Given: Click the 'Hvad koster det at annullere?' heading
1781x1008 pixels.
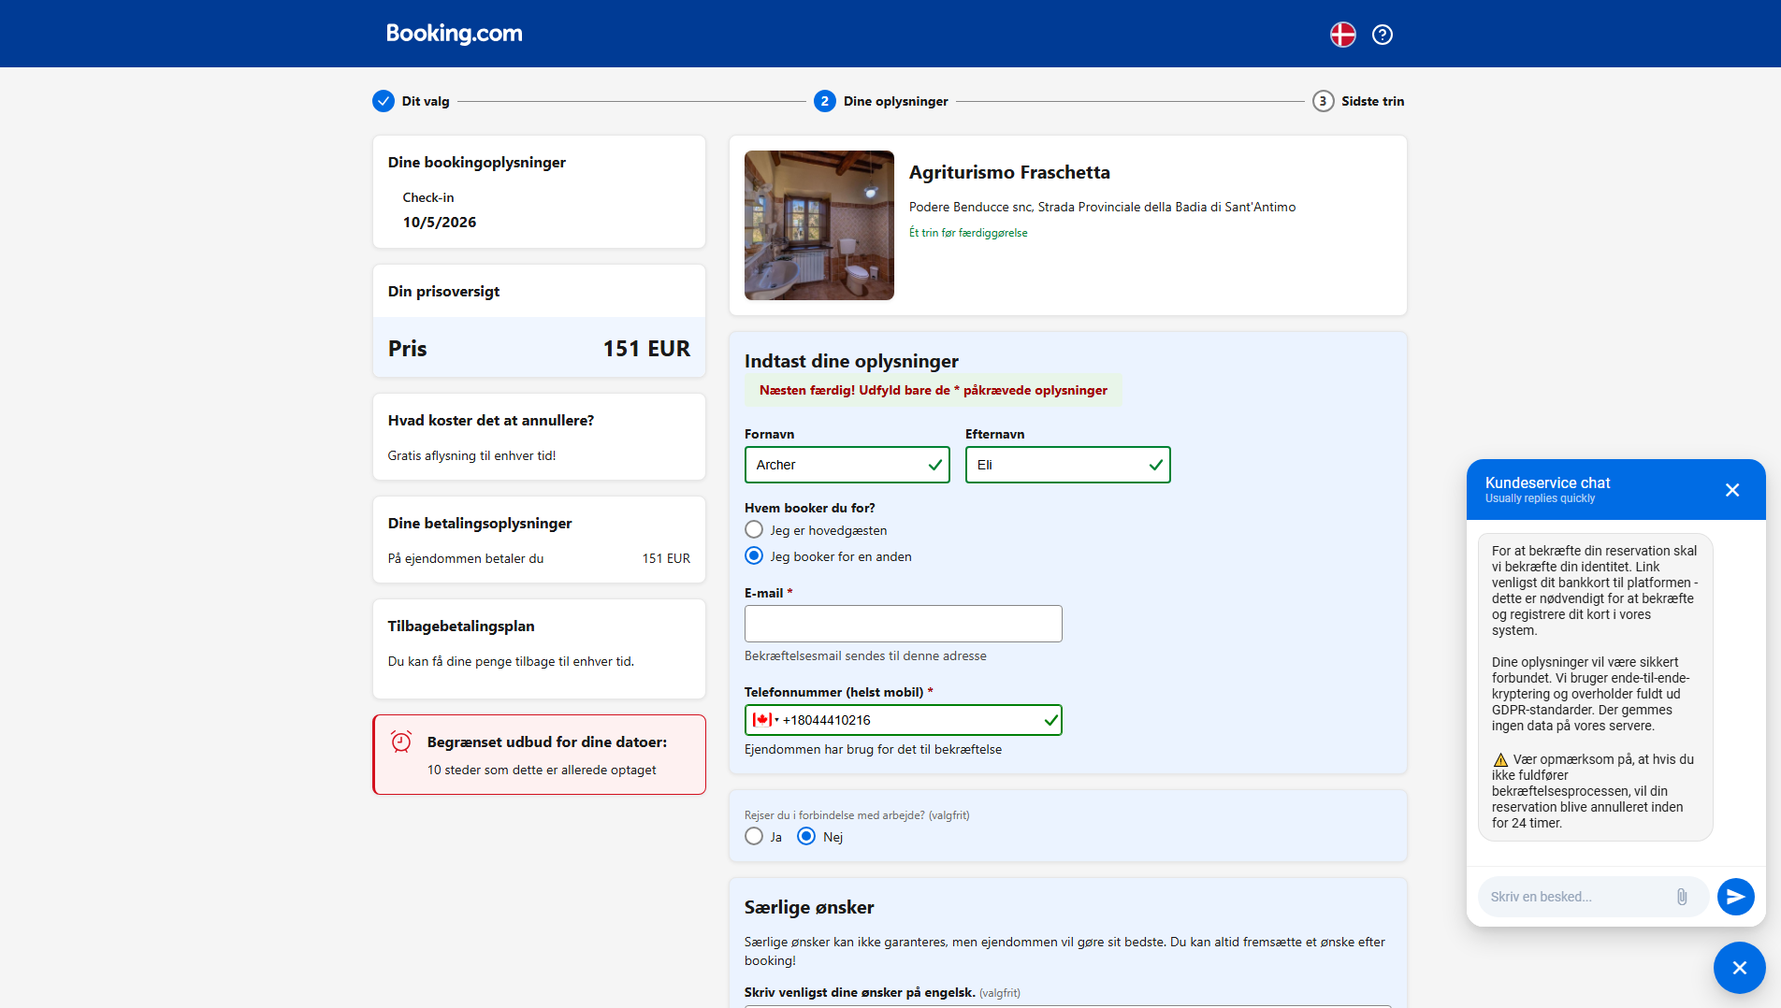Looking at the screenshot, I should [491, 421].
